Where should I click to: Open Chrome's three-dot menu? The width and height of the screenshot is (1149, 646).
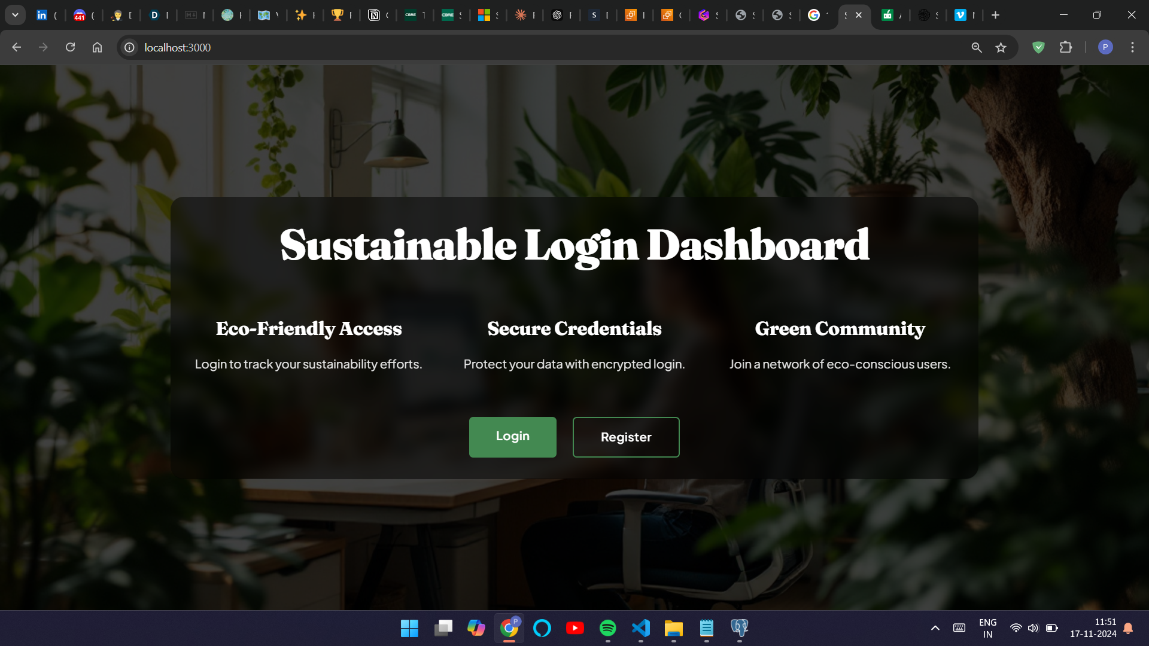(x=1132, y=47)
